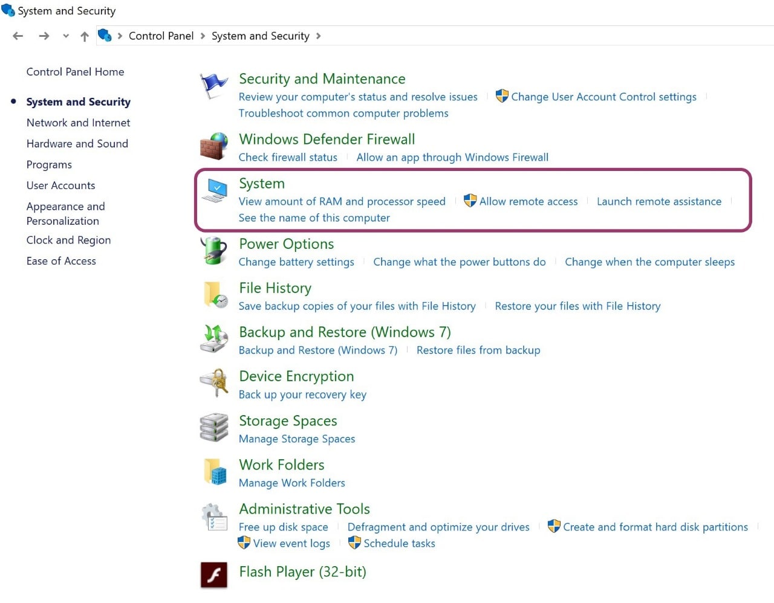Click the Flash Player red icon
774x603 pixels.
coord(214,575)
